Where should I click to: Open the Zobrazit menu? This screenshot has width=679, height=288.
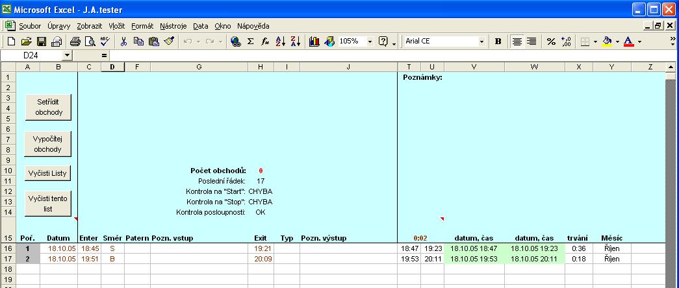click(90, 26)
